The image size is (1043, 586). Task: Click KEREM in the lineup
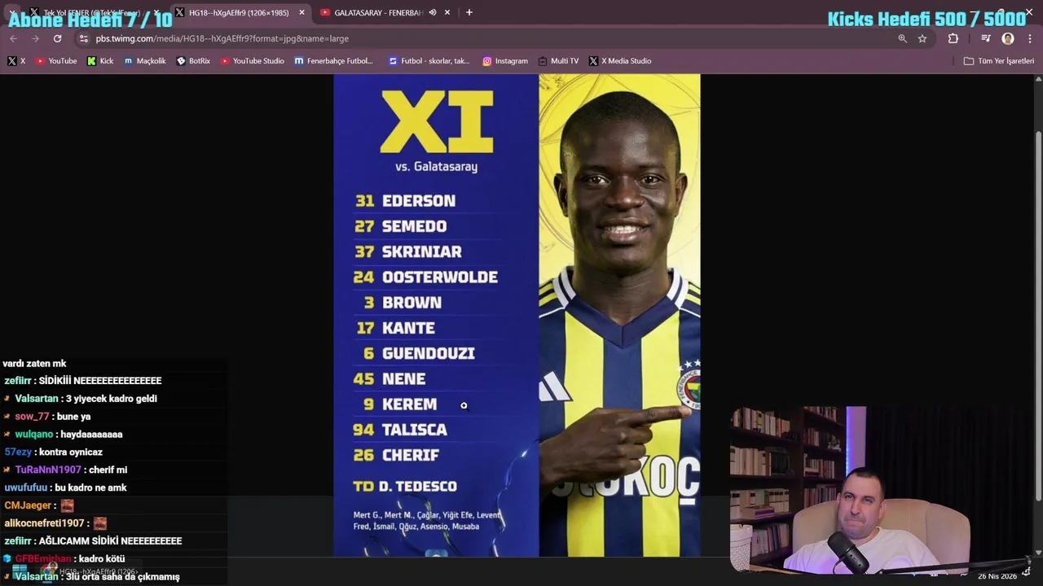click(409, 405)
